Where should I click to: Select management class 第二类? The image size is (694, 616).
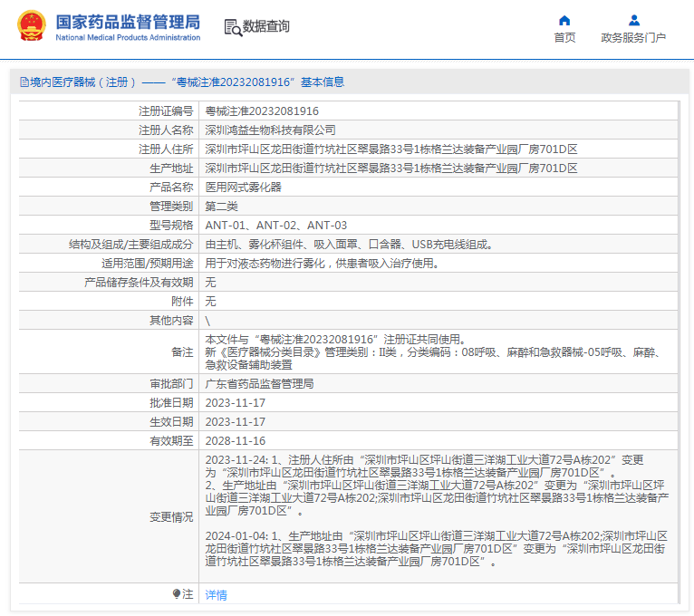point(222,207)
